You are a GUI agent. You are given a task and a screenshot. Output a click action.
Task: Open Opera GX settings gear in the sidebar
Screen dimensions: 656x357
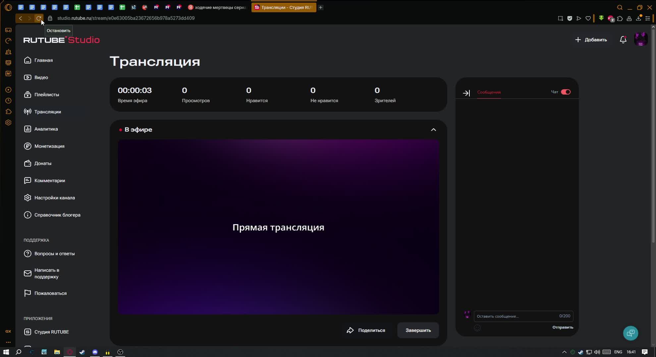tap(8, 123)
